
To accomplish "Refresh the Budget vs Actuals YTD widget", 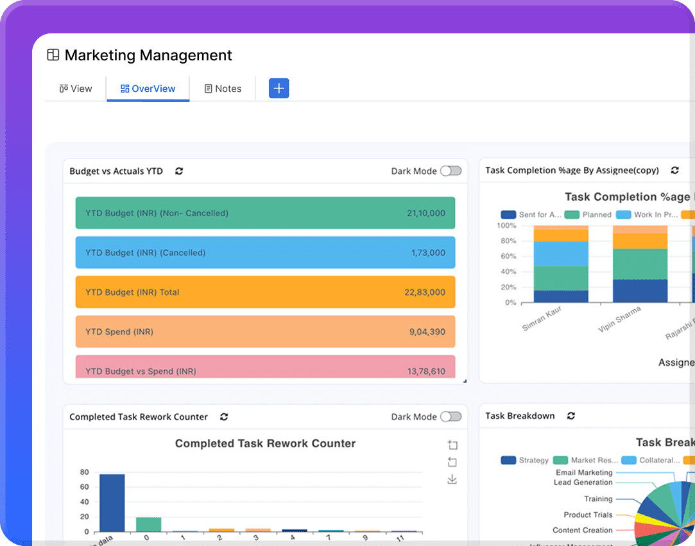I will (x=179, y=171).
